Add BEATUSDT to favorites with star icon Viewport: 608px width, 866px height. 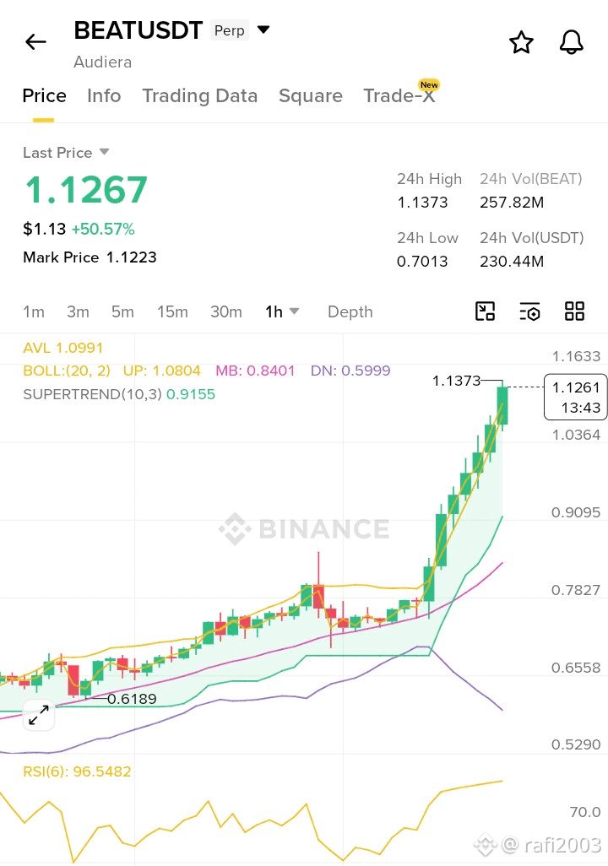(x=521, y=42)
